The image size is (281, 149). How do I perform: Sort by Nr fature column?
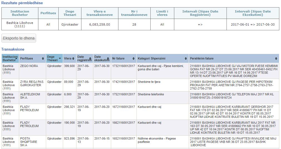point(124,58)
